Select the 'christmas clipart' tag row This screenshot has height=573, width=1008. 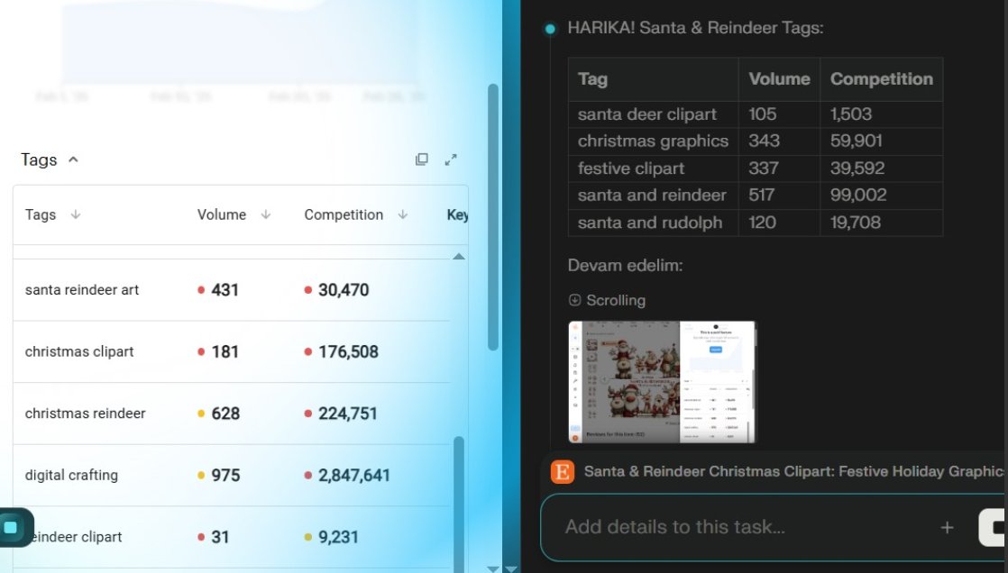[x=232, y=352]
